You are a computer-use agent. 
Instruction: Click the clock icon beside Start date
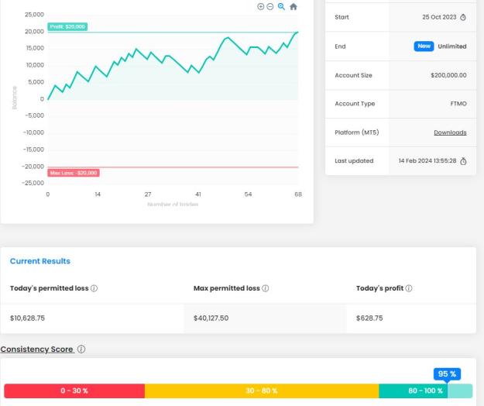pos(463,17)
